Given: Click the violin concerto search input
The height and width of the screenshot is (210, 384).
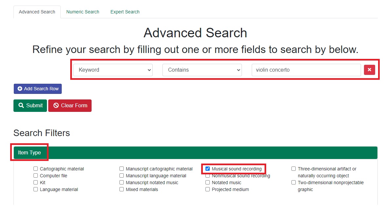Looking at the screenshot, I should (x=305, y=70).
